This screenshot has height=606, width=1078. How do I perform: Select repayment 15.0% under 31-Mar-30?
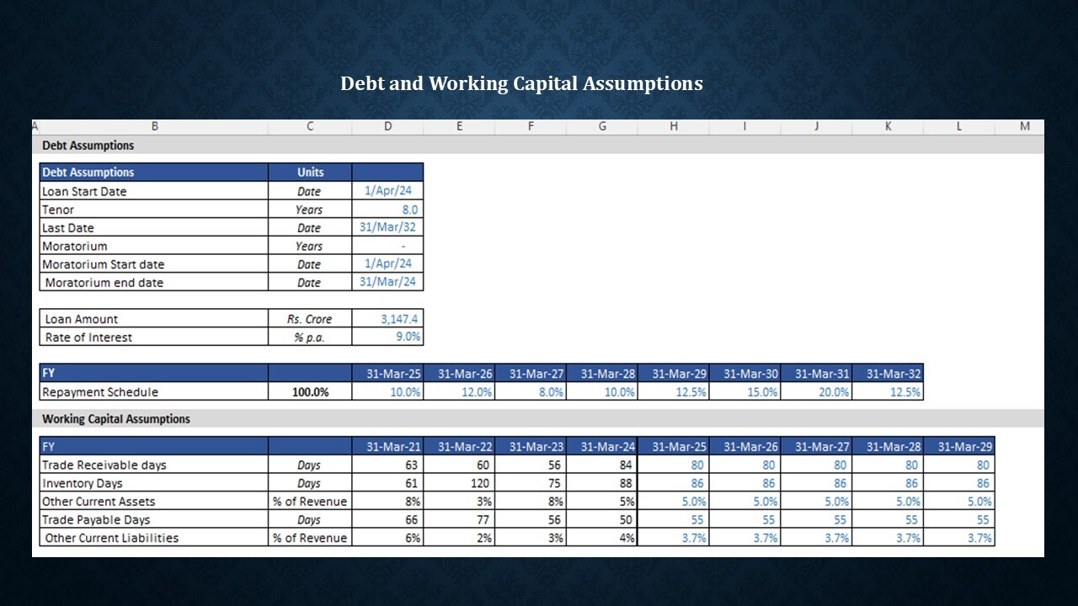coord(745,391)
